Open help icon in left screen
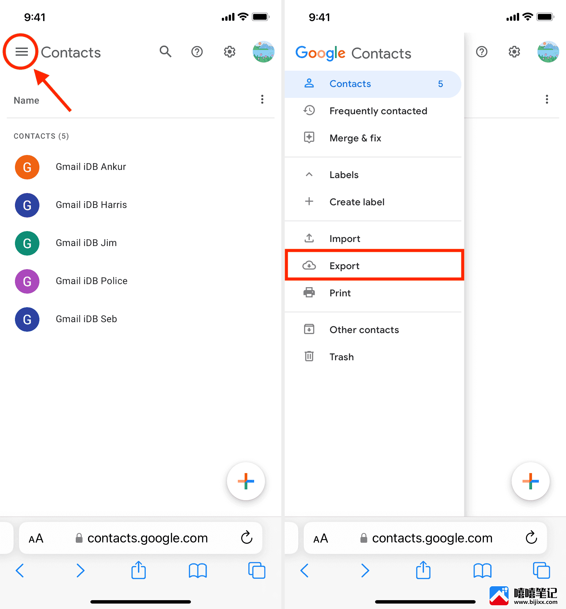Screen dimensions: 566x609 click(197, 52)
